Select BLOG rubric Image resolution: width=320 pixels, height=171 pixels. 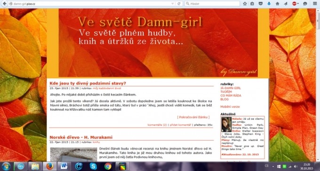[224, 99]
